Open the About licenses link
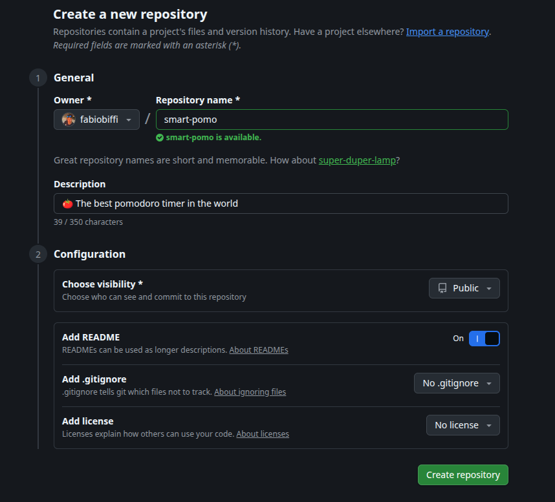Image resolution: width=555 pixels, height=502 pixels. (x=263, y=434)
